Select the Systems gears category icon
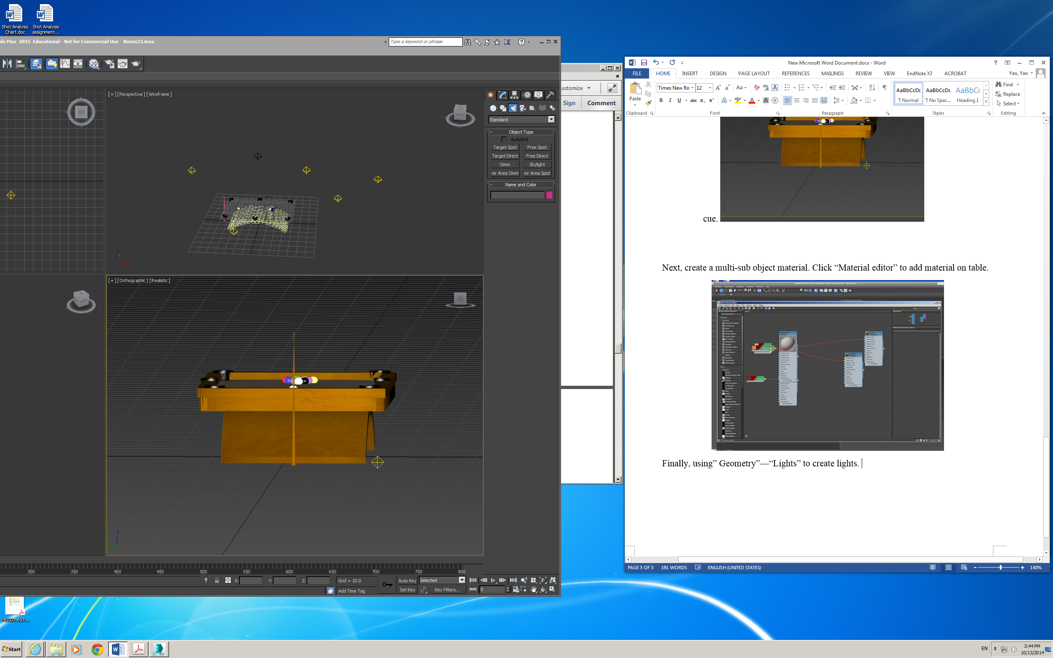 coord(552,108)
